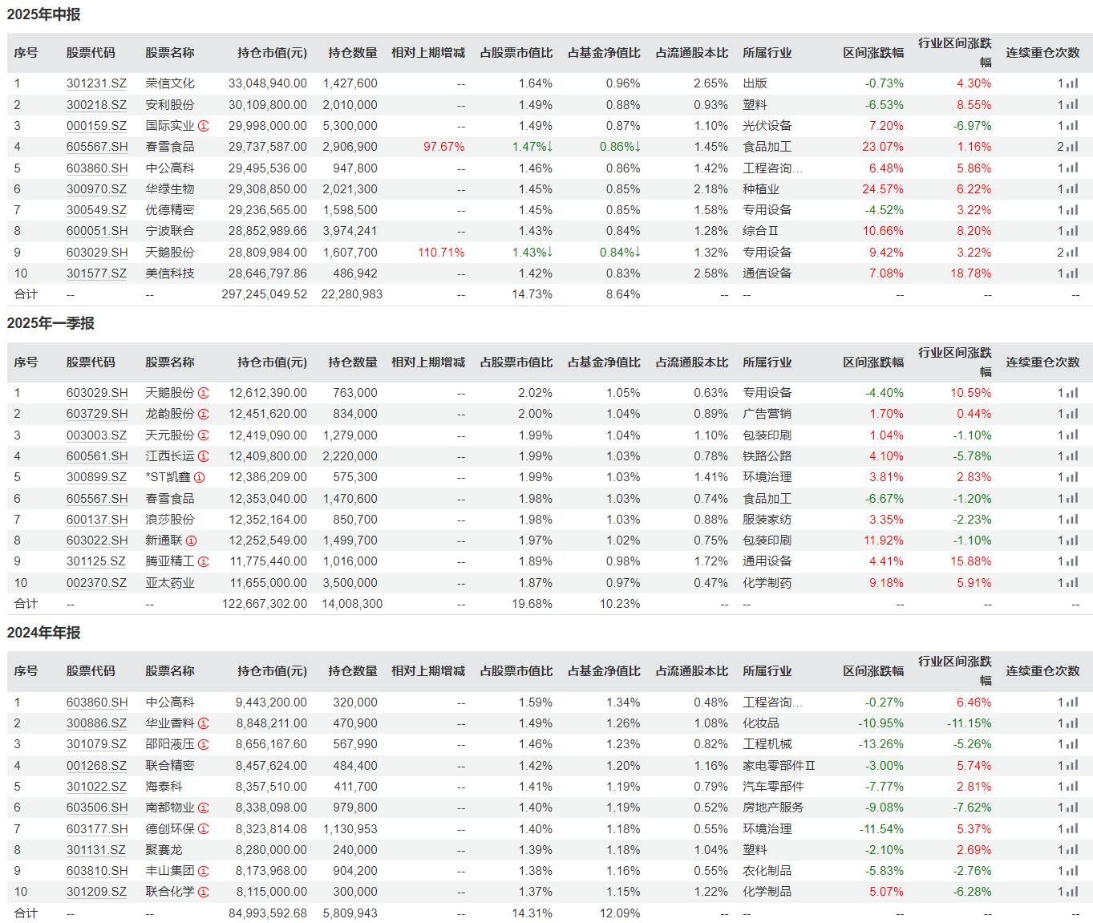Click the red info icon next to 龙韵股份
Screen dimensions: 1093x923
(x=204, y=414)
